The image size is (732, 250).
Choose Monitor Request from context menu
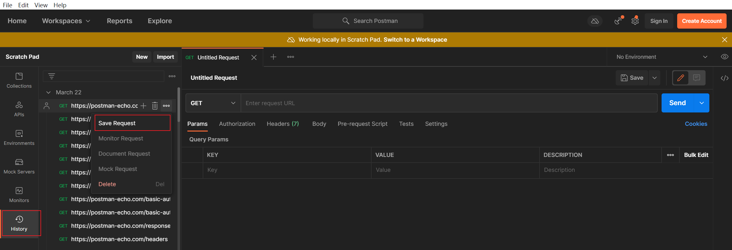click(x=132, y=139)
